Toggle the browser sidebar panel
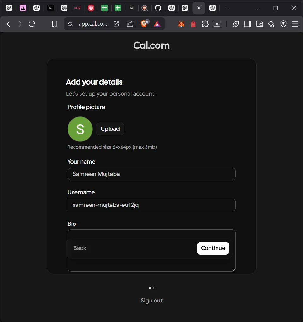Screen dimensions: 303x322 coord(247,24)
